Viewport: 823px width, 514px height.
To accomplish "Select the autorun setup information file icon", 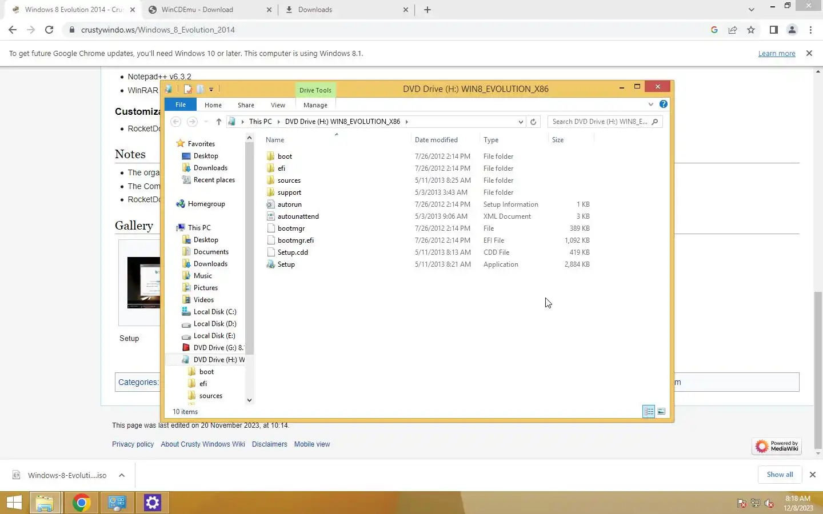I will [271, 204].
